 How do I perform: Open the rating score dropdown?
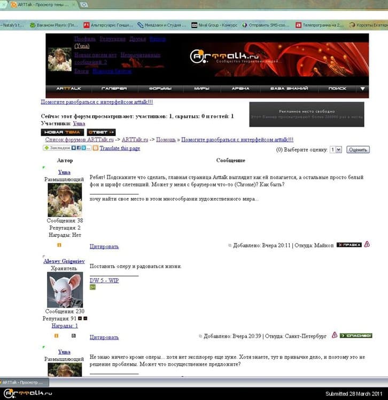336,149
